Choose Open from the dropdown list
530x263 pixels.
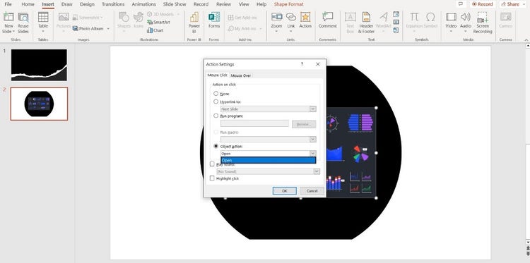click(268, 160)
